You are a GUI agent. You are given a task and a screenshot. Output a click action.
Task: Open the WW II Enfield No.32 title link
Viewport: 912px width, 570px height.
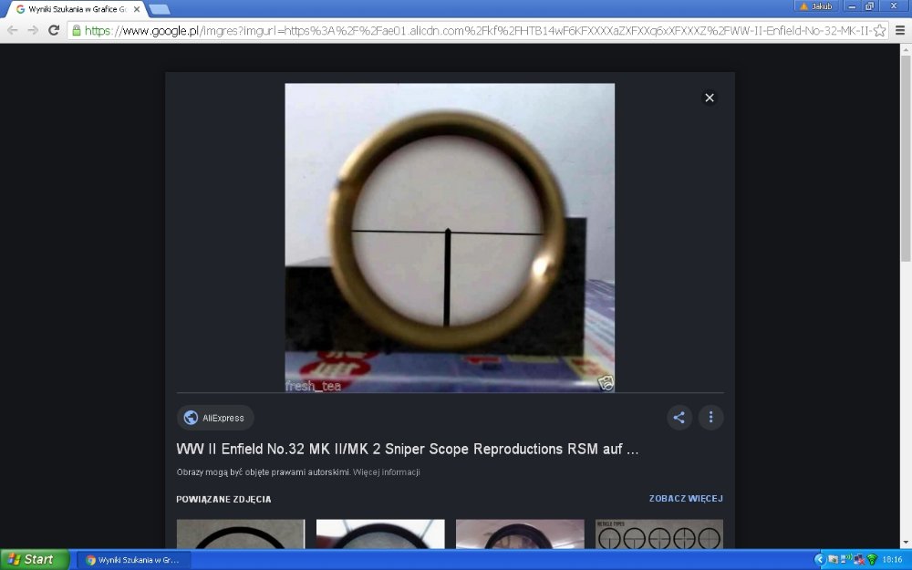tap(407, 449)
